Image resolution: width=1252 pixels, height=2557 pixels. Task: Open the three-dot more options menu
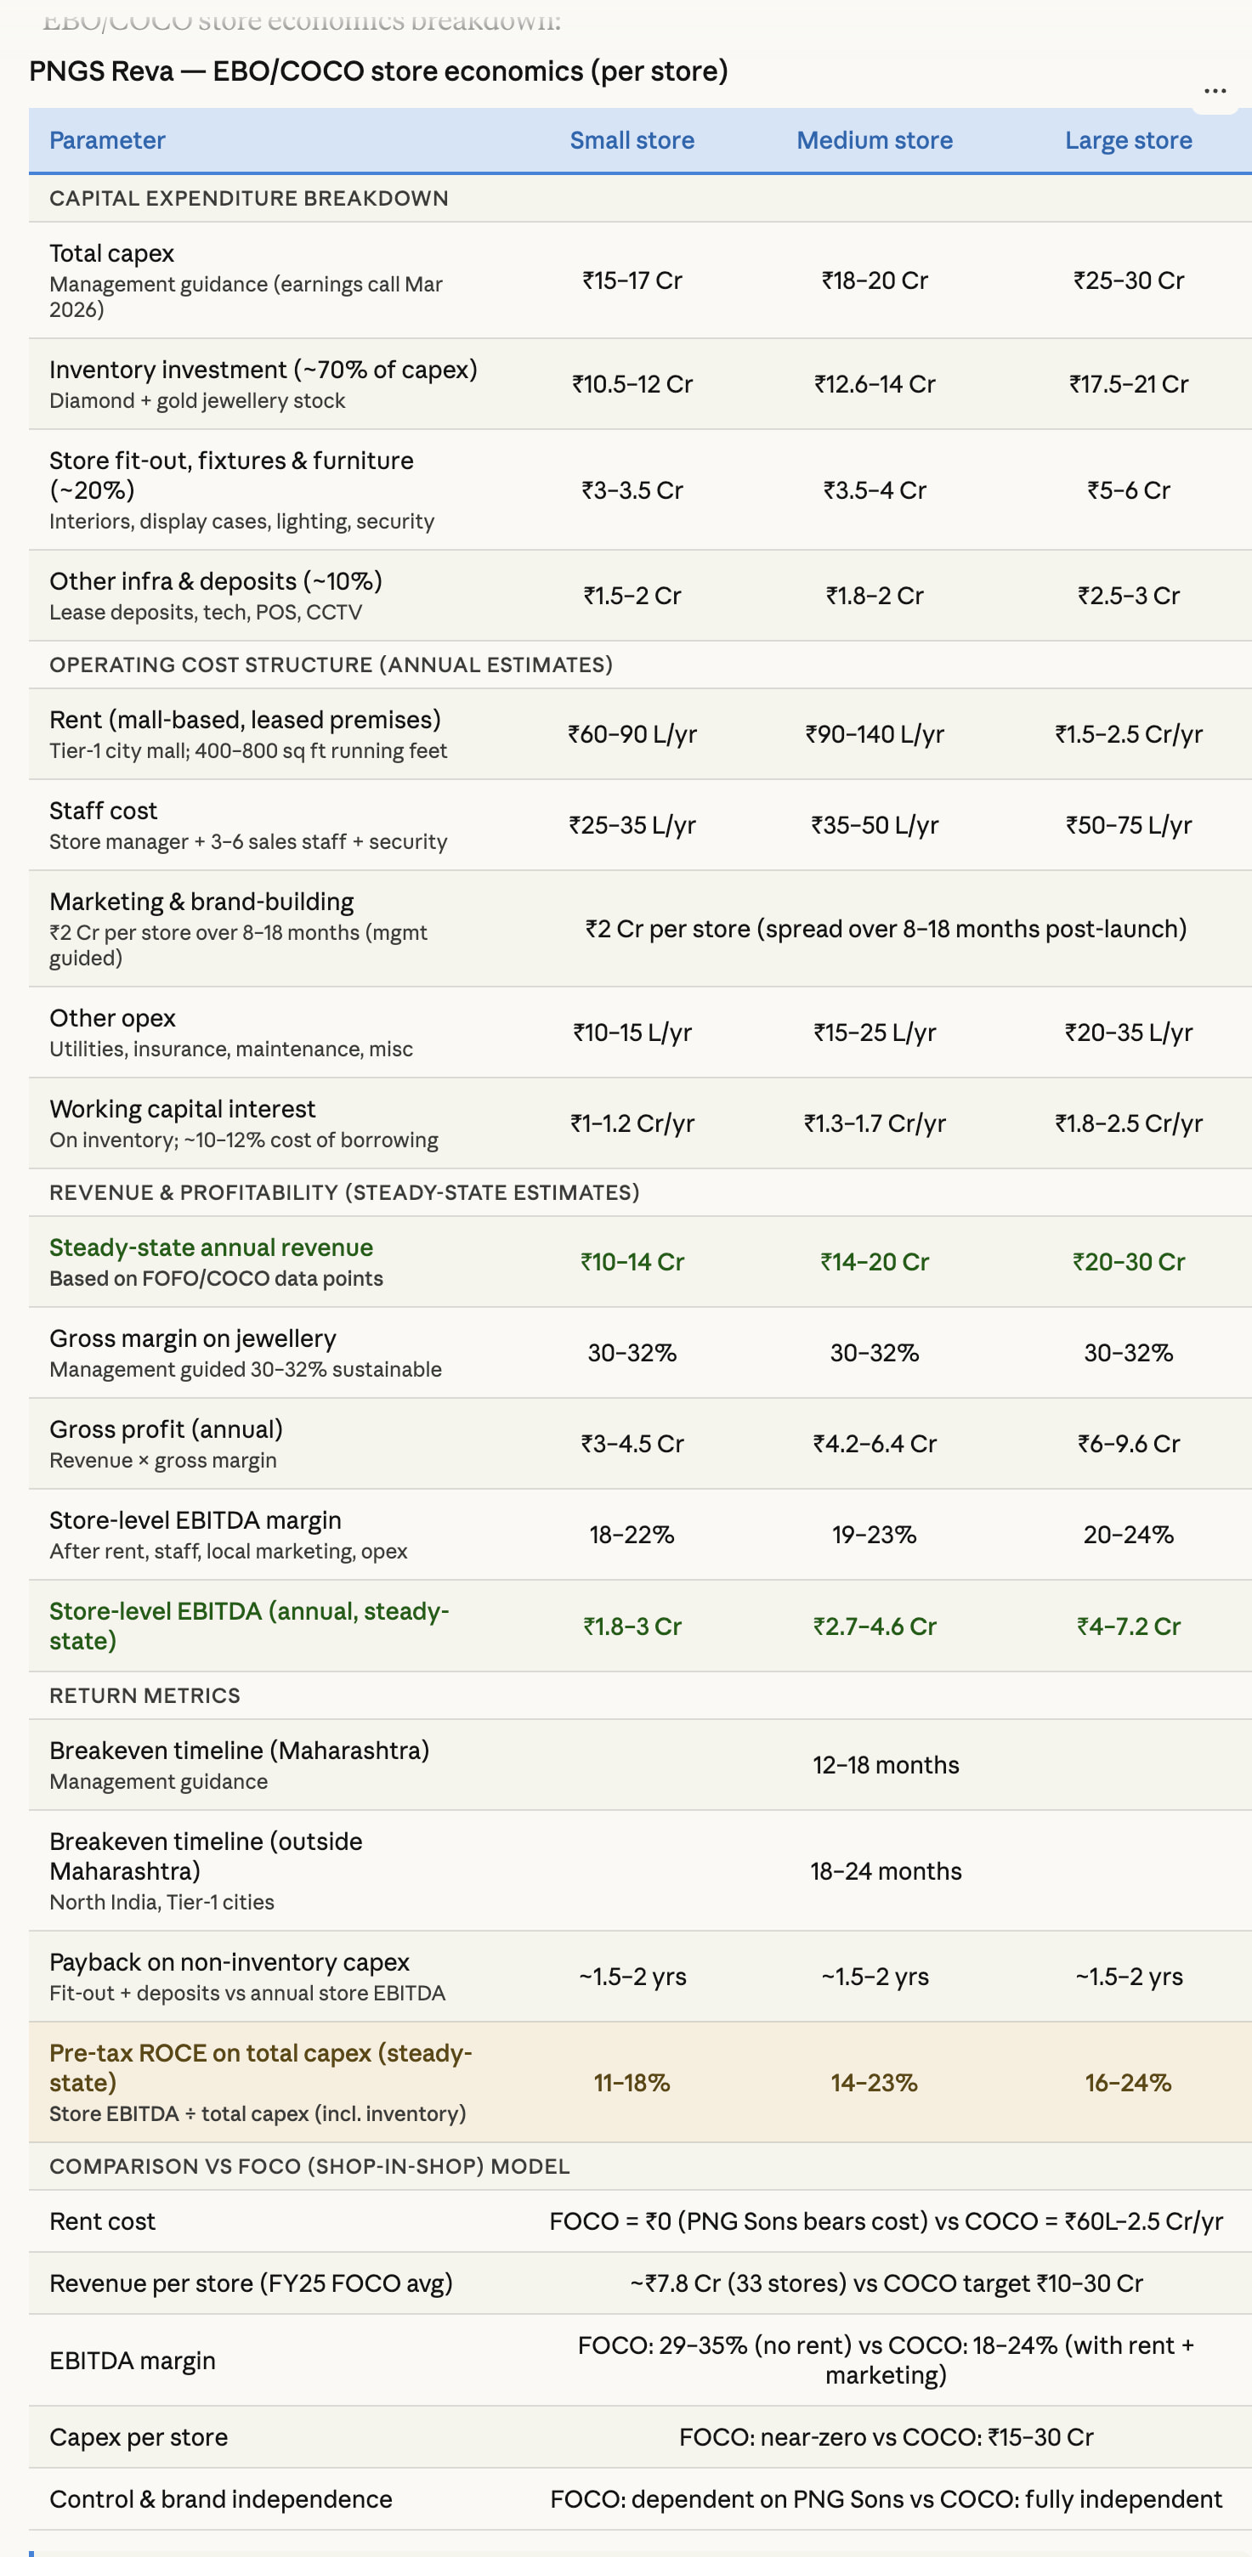(x=1215, y=91)
